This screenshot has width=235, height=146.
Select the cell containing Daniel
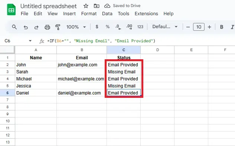(x=36, y=93)
